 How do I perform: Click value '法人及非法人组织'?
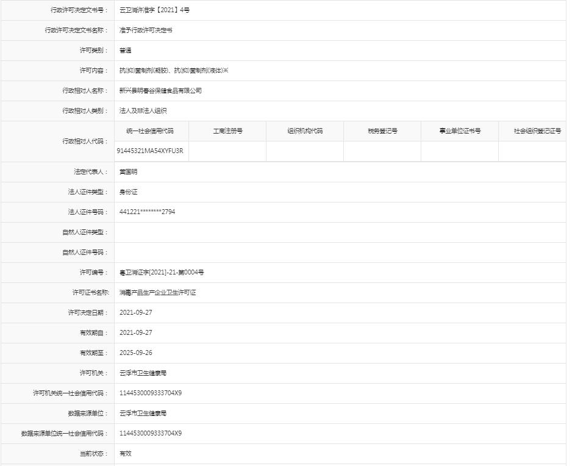click(143, 111)
